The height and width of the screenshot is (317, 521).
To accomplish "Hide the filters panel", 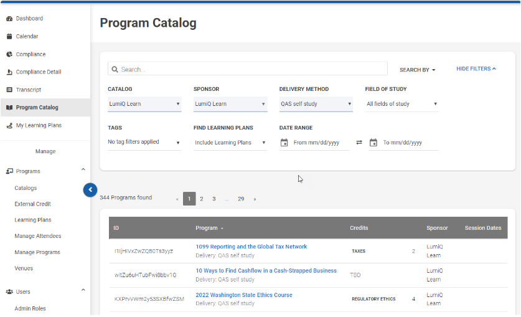I will [476, 69].
